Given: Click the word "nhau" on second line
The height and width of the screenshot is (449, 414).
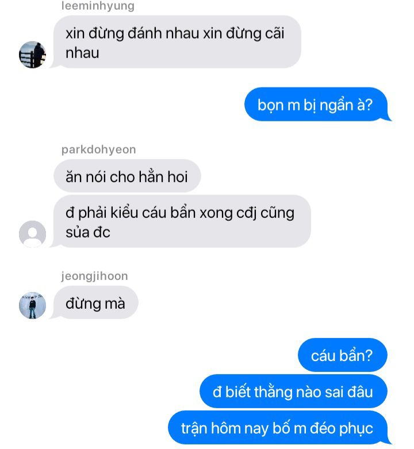Looking at the screenshot, I should (82, 53).
